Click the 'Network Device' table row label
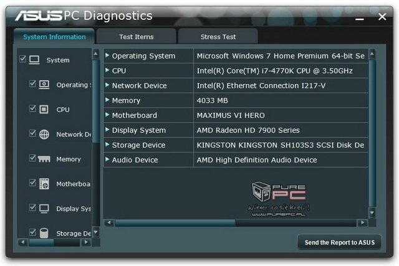 [x=140, y=86]
